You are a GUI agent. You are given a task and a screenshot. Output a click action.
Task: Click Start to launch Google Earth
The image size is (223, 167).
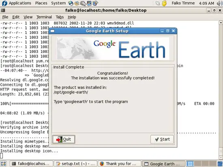pos(162,140)
